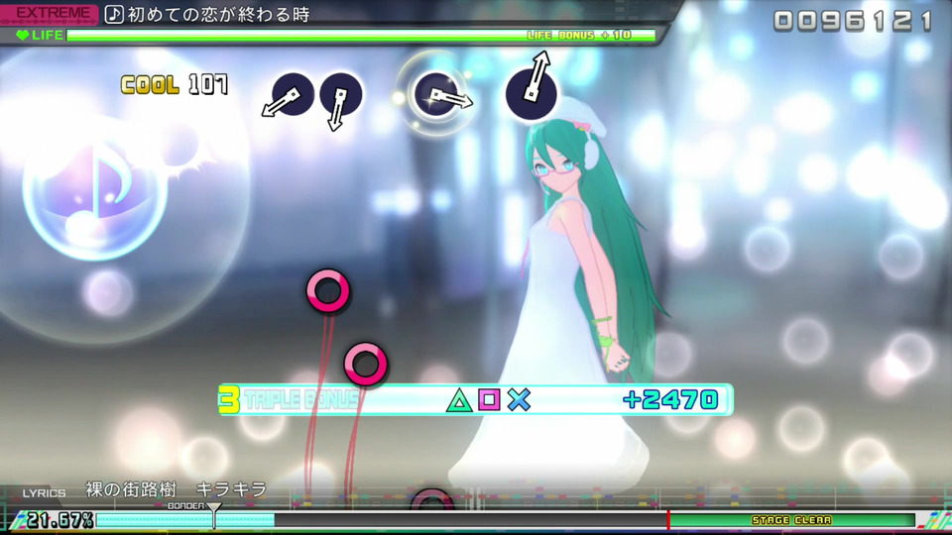This screenshot has height=535, width=952.
Task: Click the cyan song progress bar fill
Action: [185, 520]
